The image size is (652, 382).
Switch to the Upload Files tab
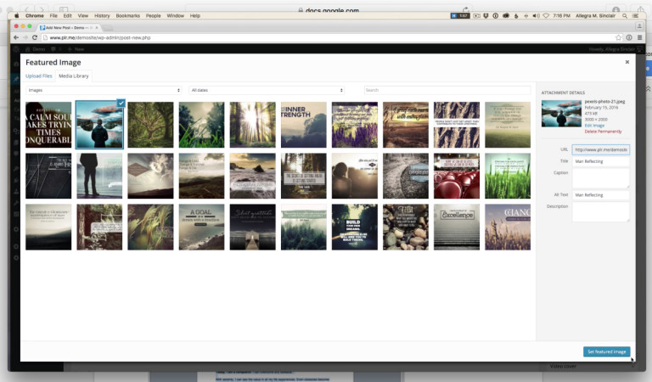click(39, 76)
